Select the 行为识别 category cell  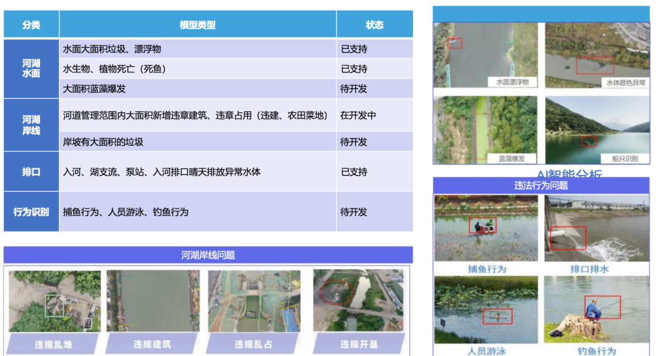pyautogui.click(x=32, y=212)
